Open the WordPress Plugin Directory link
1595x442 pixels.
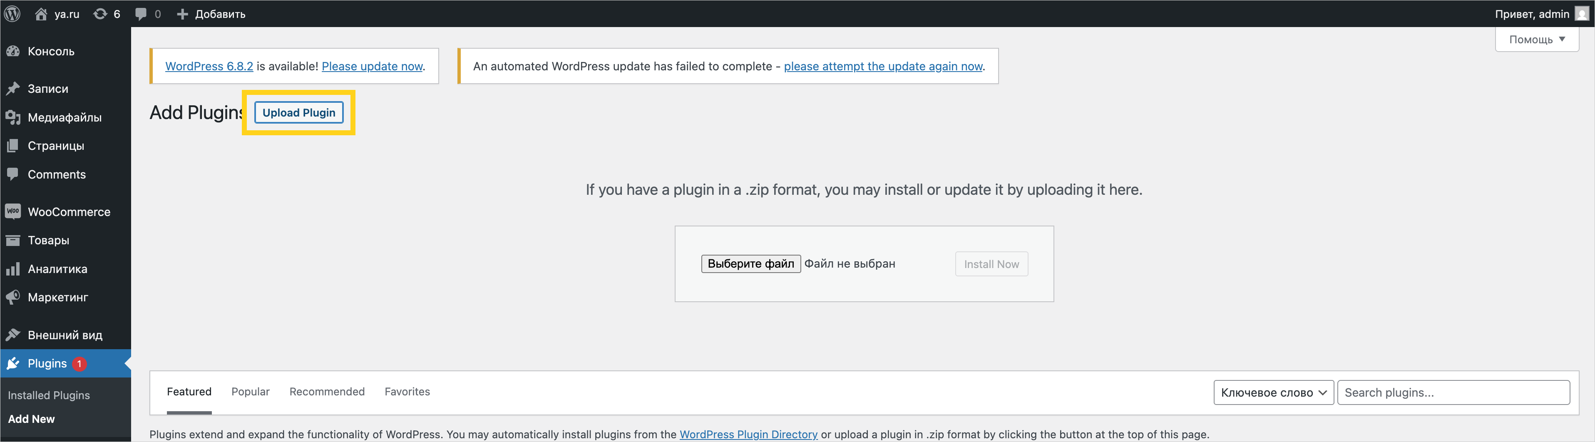tap(748, 435)
